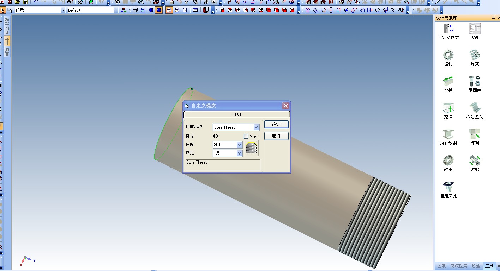Switch to the 高级图素 tab
Image resolution: width=500 pixels, height=271 pixels.
[459, 266]
